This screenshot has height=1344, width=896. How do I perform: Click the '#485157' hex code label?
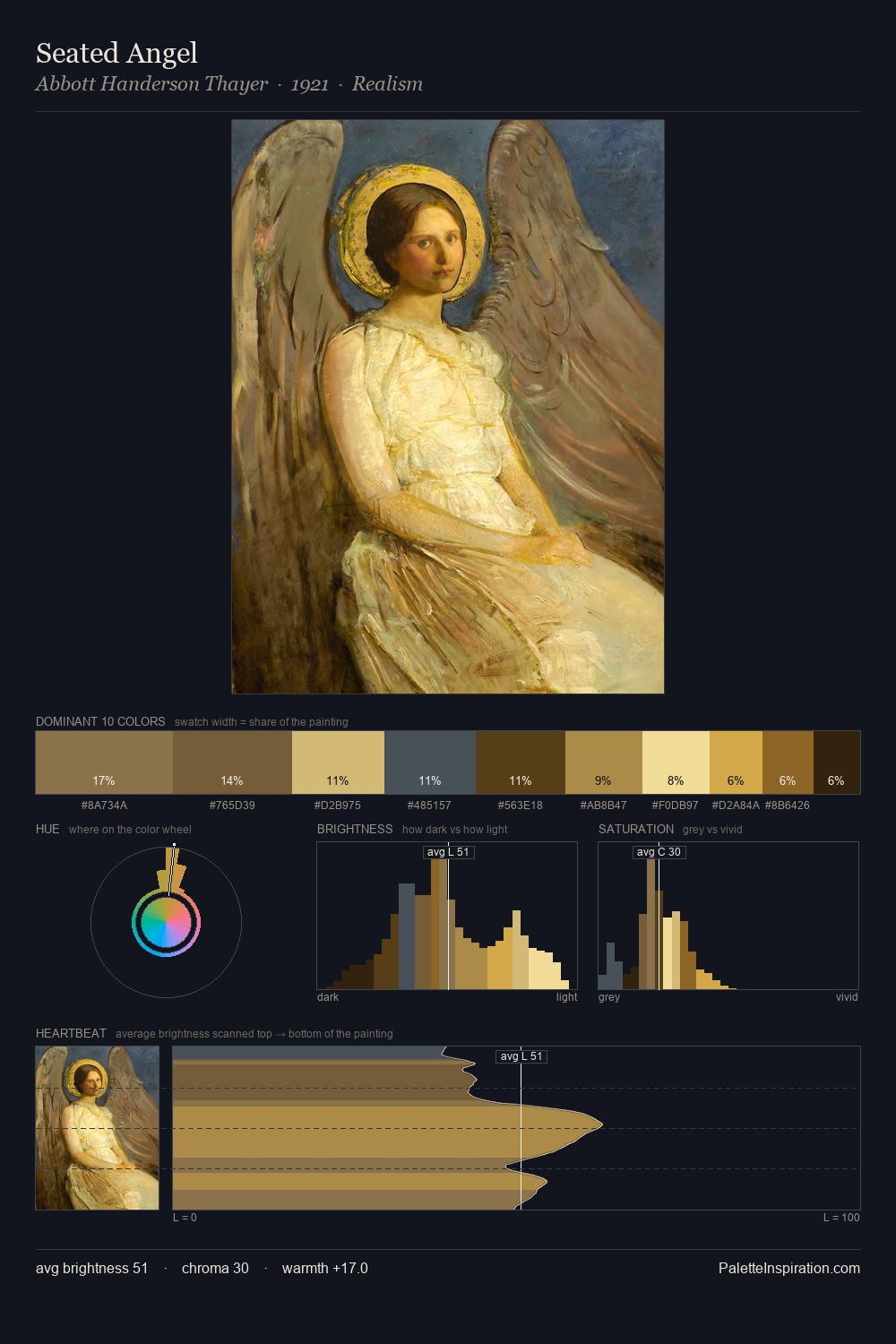click(430, 806)
